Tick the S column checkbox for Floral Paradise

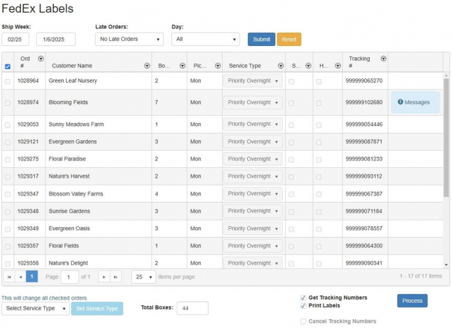(291, 159)
